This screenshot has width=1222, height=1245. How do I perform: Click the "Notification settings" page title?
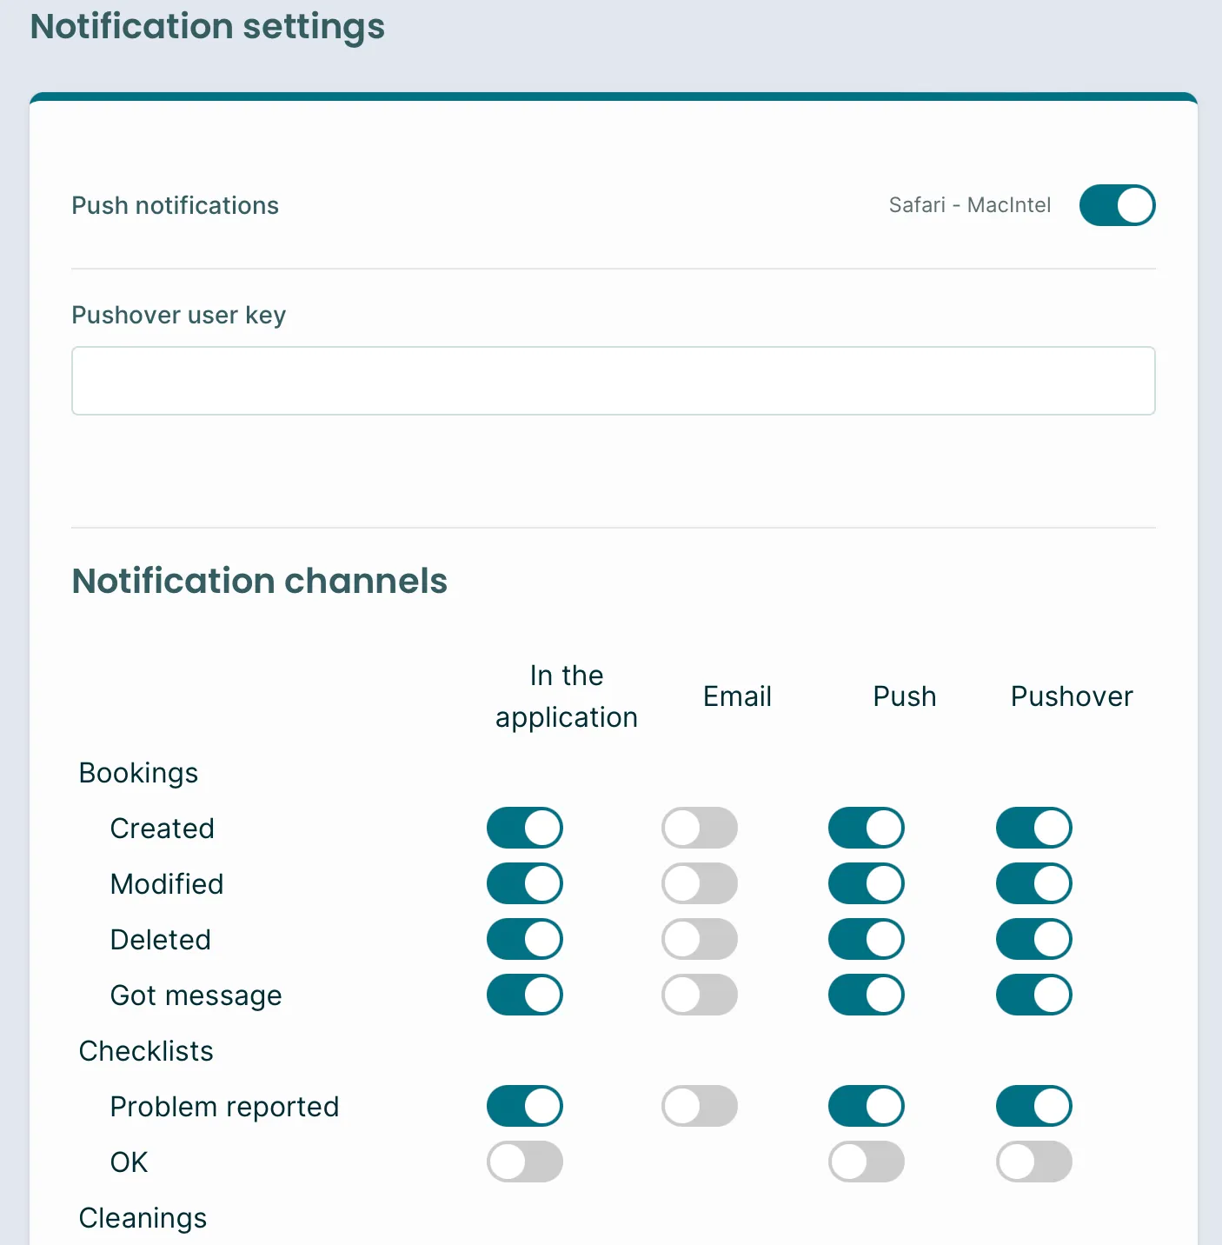coord(207,27)
